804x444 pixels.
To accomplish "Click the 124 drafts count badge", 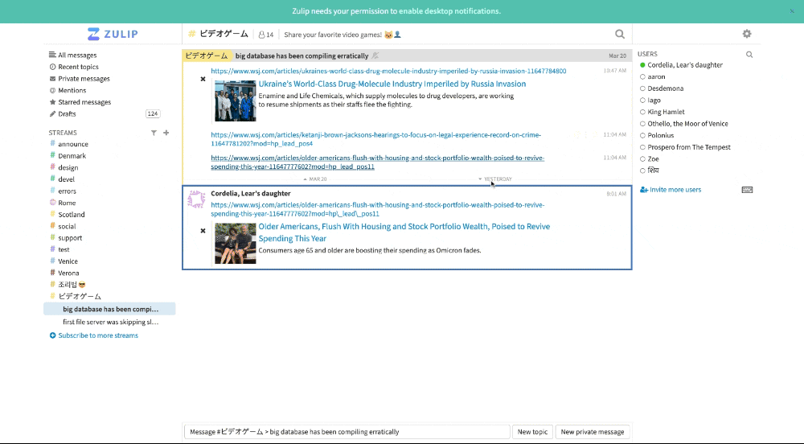I will tap(153, 114).
